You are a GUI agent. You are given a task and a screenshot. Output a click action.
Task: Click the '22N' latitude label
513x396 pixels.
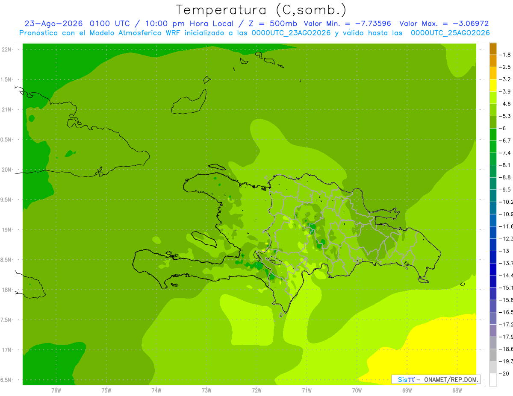pos(6,50)
